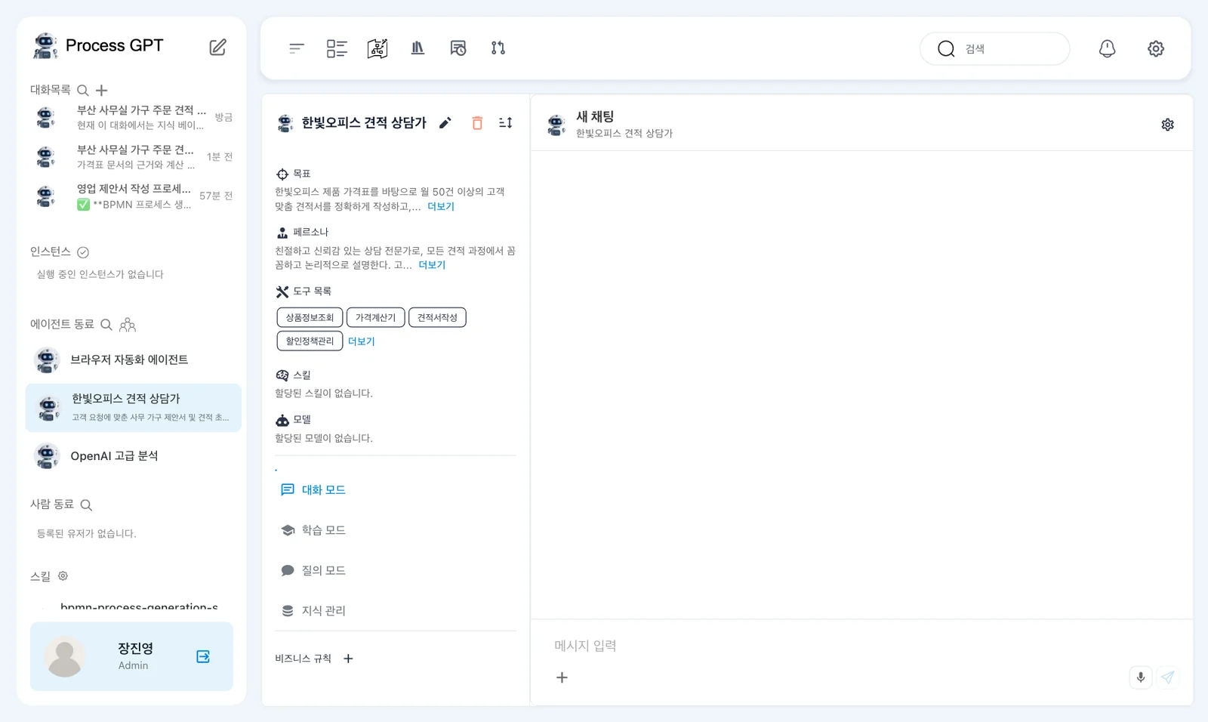Open the schedule history icon in the toolbar
The image size is (1208, 722).
click(x=458, y=48)
